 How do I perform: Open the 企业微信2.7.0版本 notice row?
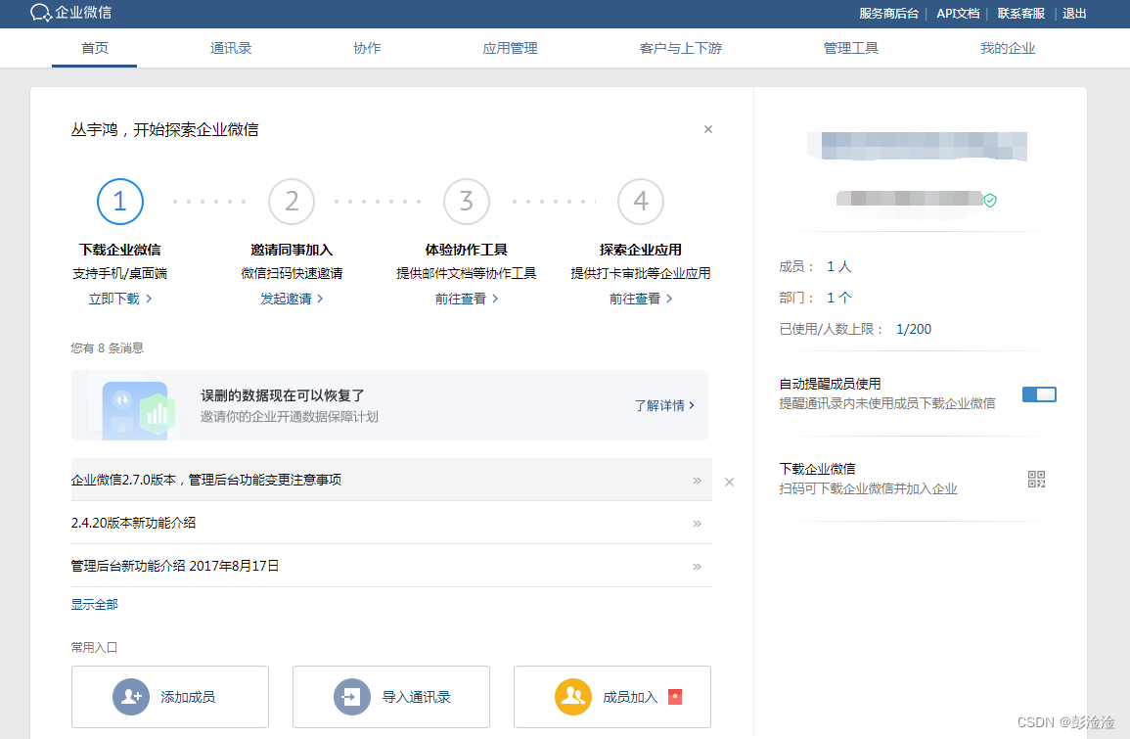point(391,480)
